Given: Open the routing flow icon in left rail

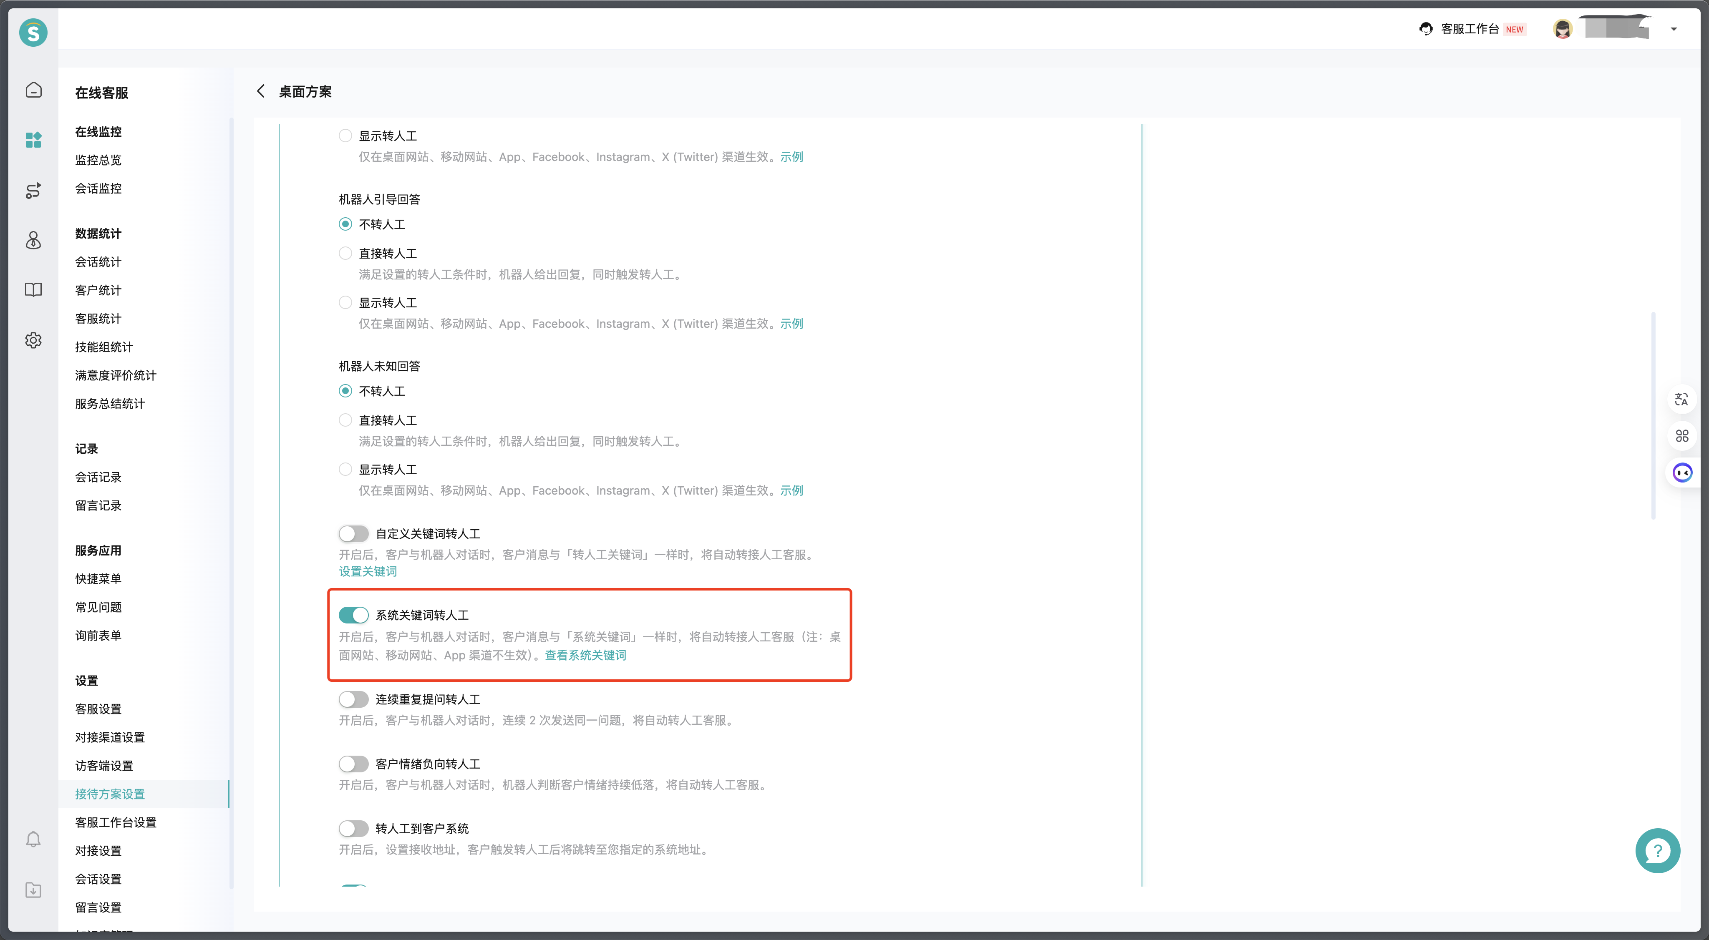Looking at the screenshot, I should [x=33, y=190].
